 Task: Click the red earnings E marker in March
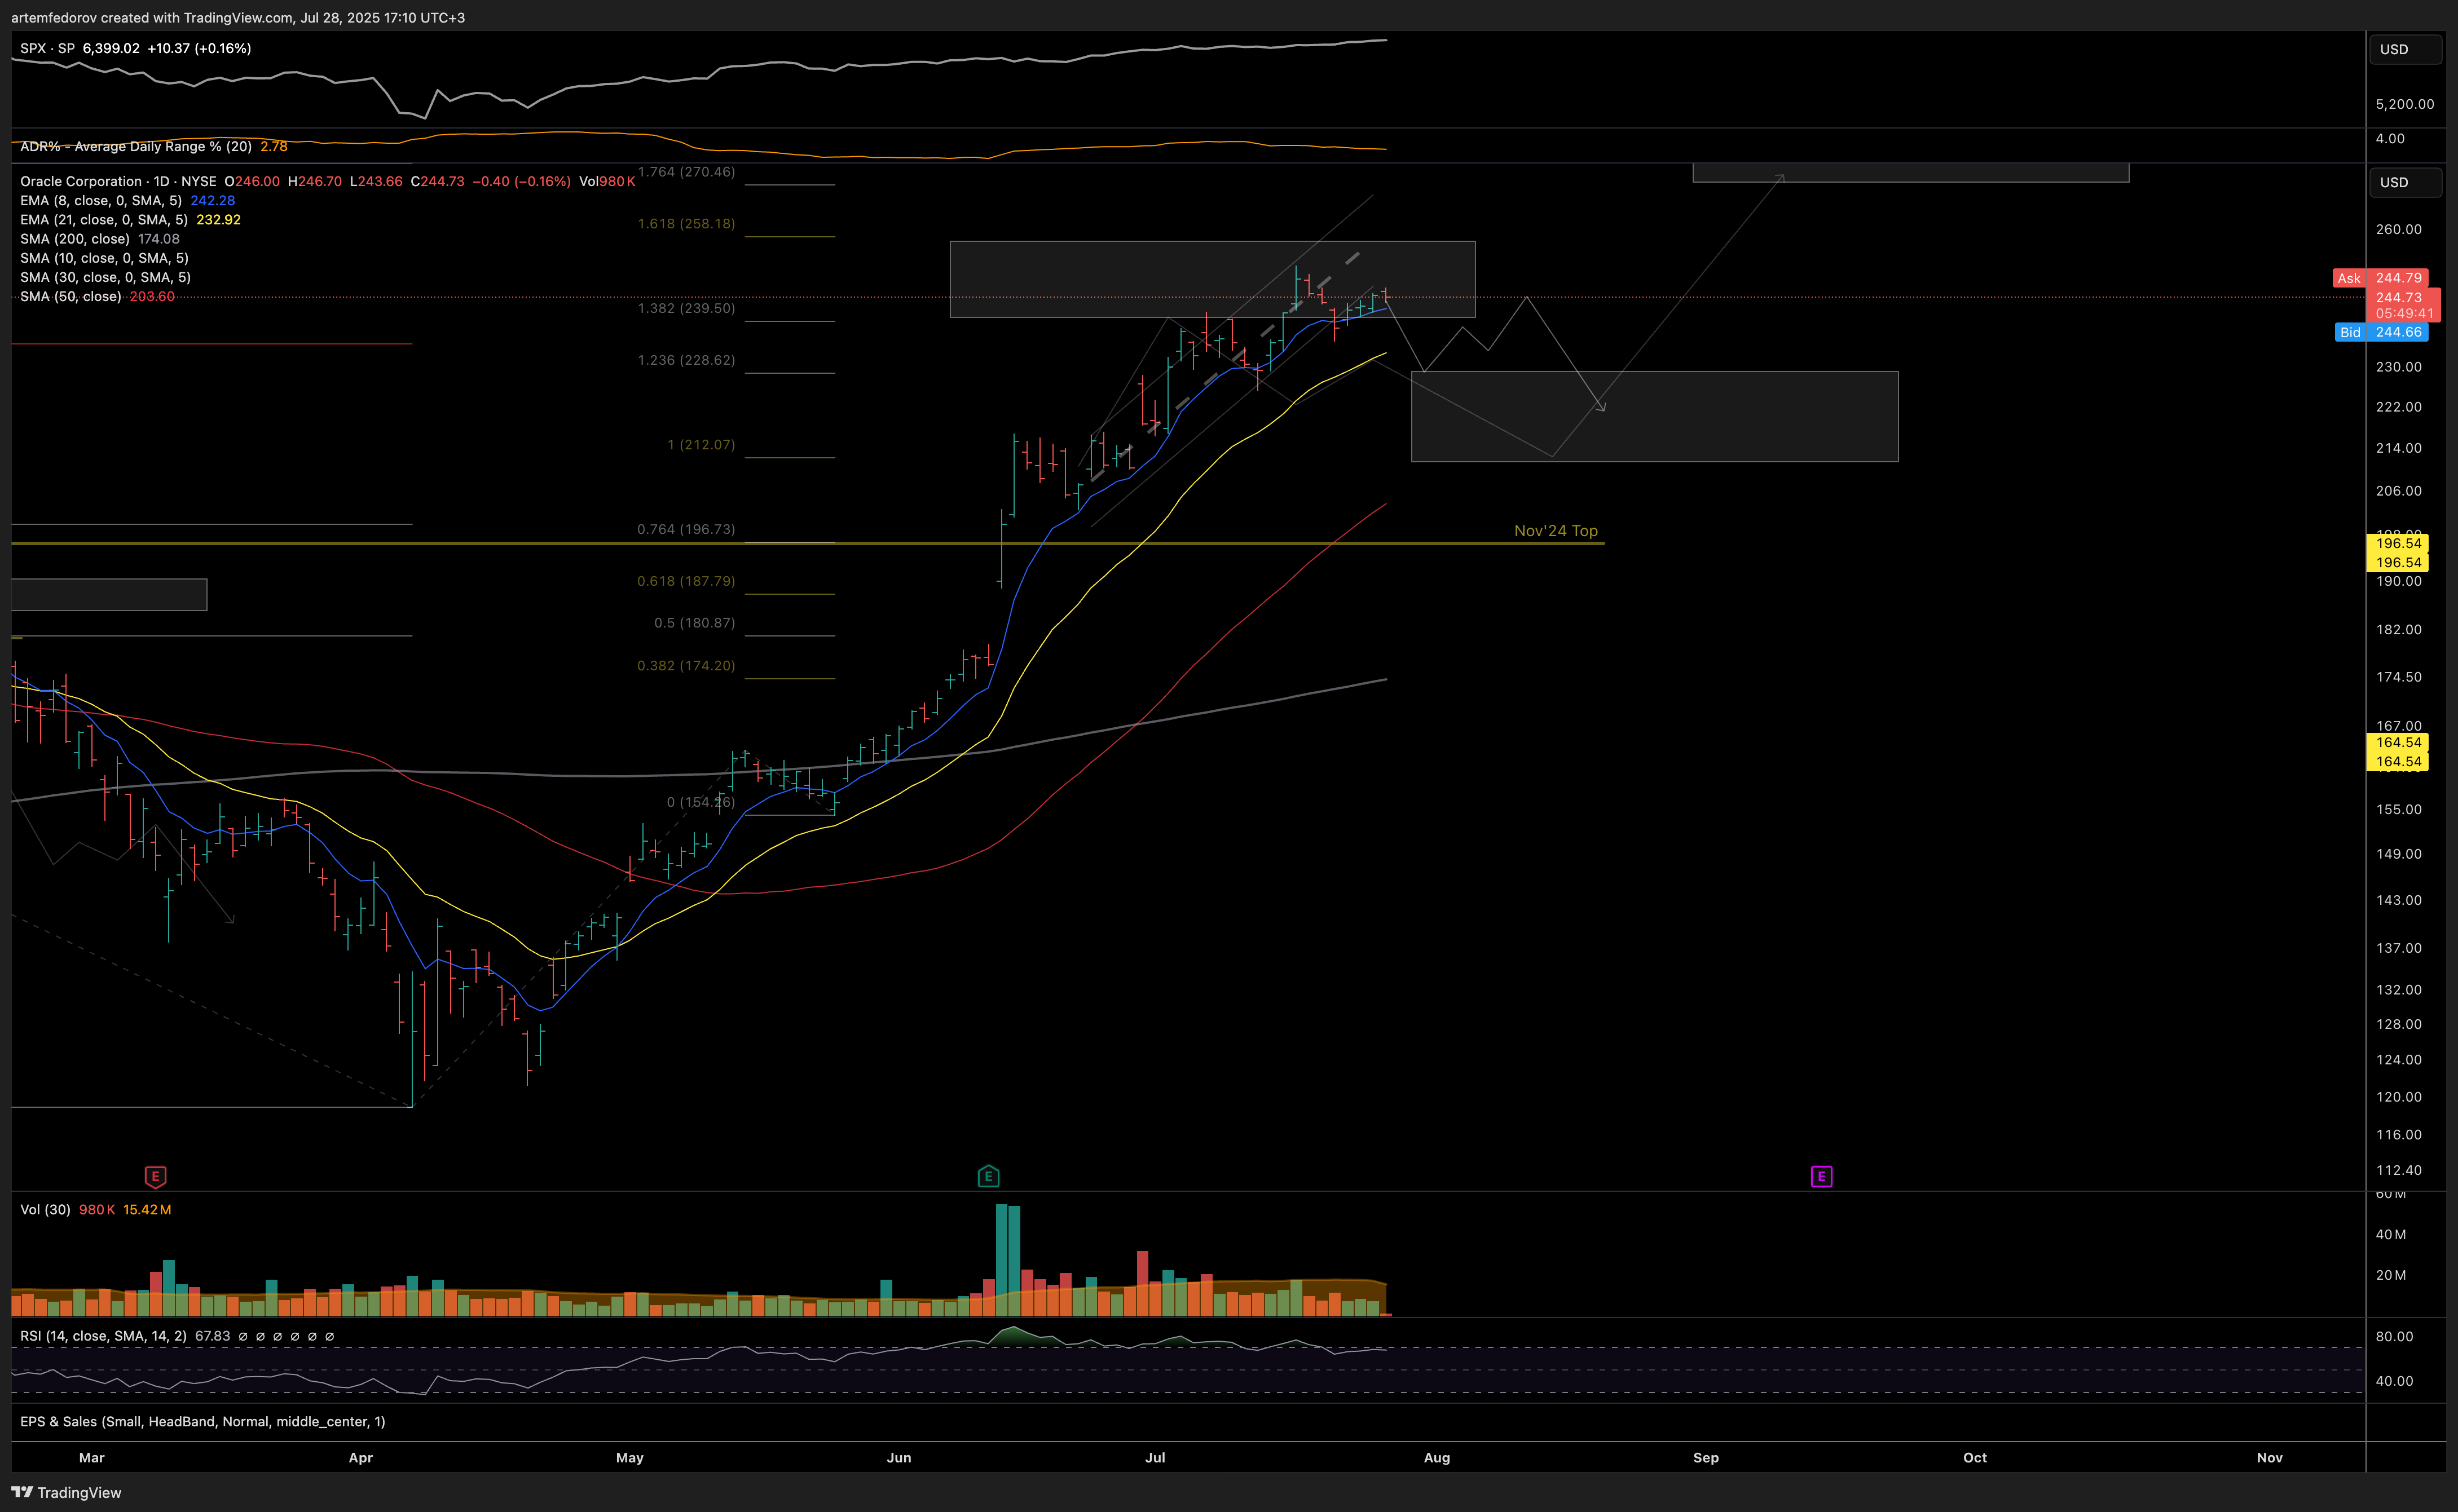pos(155,1176)
